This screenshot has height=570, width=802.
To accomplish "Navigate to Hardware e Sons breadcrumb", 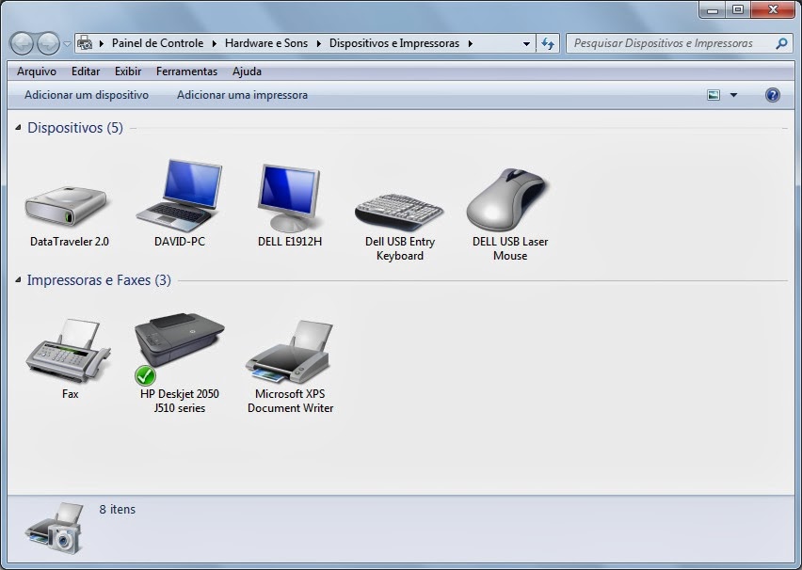I will click(x=266, y=43).
